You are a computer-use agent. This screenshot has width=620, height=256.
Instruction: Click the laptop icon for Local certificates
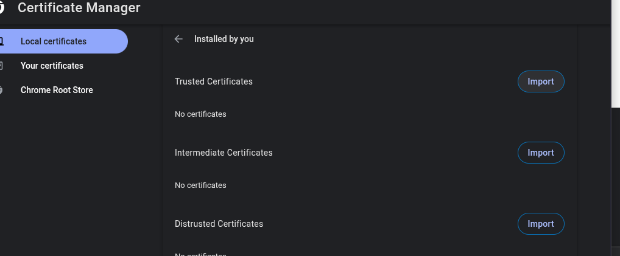[x=2, y=41]
